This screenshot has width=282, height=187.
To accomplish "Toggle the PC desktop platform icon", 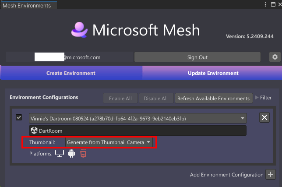I will [x=60, y=153].
